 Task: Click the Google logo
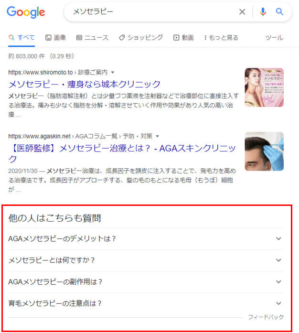tap(26, 12)
